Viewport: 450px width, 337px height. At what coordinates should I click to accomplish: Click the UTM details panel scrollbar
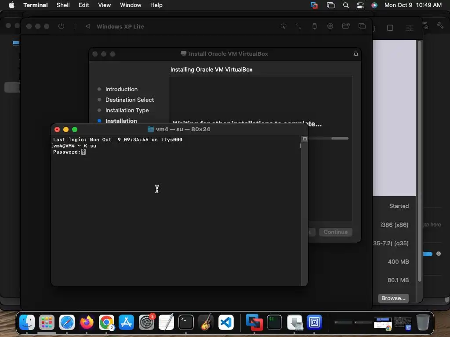point(420,162)
